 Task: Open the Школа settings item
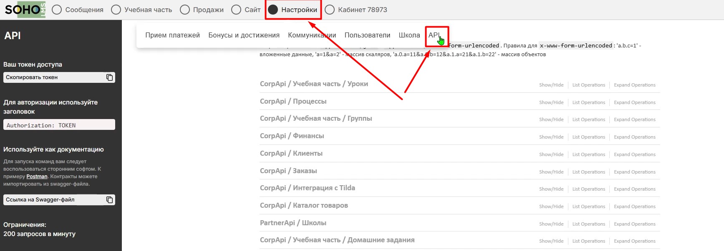pos(409,35)
